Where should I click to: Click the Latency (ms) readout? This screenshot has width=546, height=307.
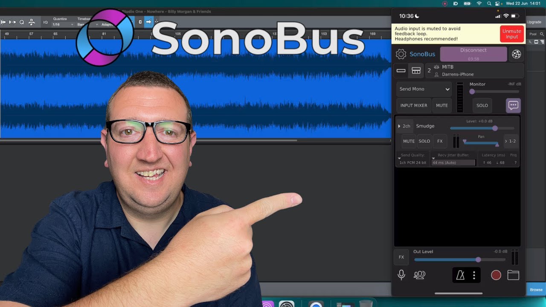(493, 159)
